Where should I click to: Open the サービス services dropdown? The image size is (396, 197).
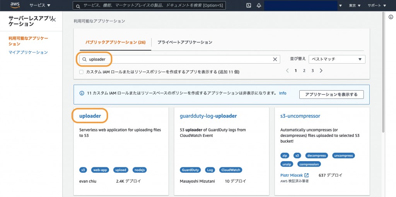pyautogui.click(x=40, y=5)
